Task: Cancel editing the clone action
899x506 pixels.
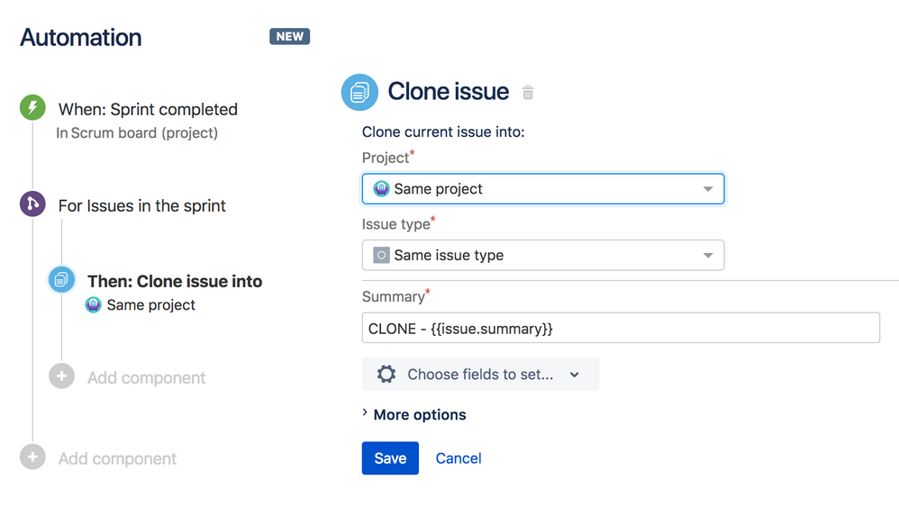Action: 459,458
